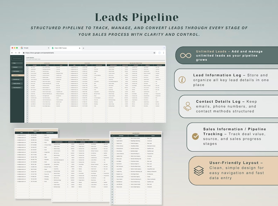The image size is (278, 206).
Task: Click the Contact Details section header in sheet
Action: (87, 63)
